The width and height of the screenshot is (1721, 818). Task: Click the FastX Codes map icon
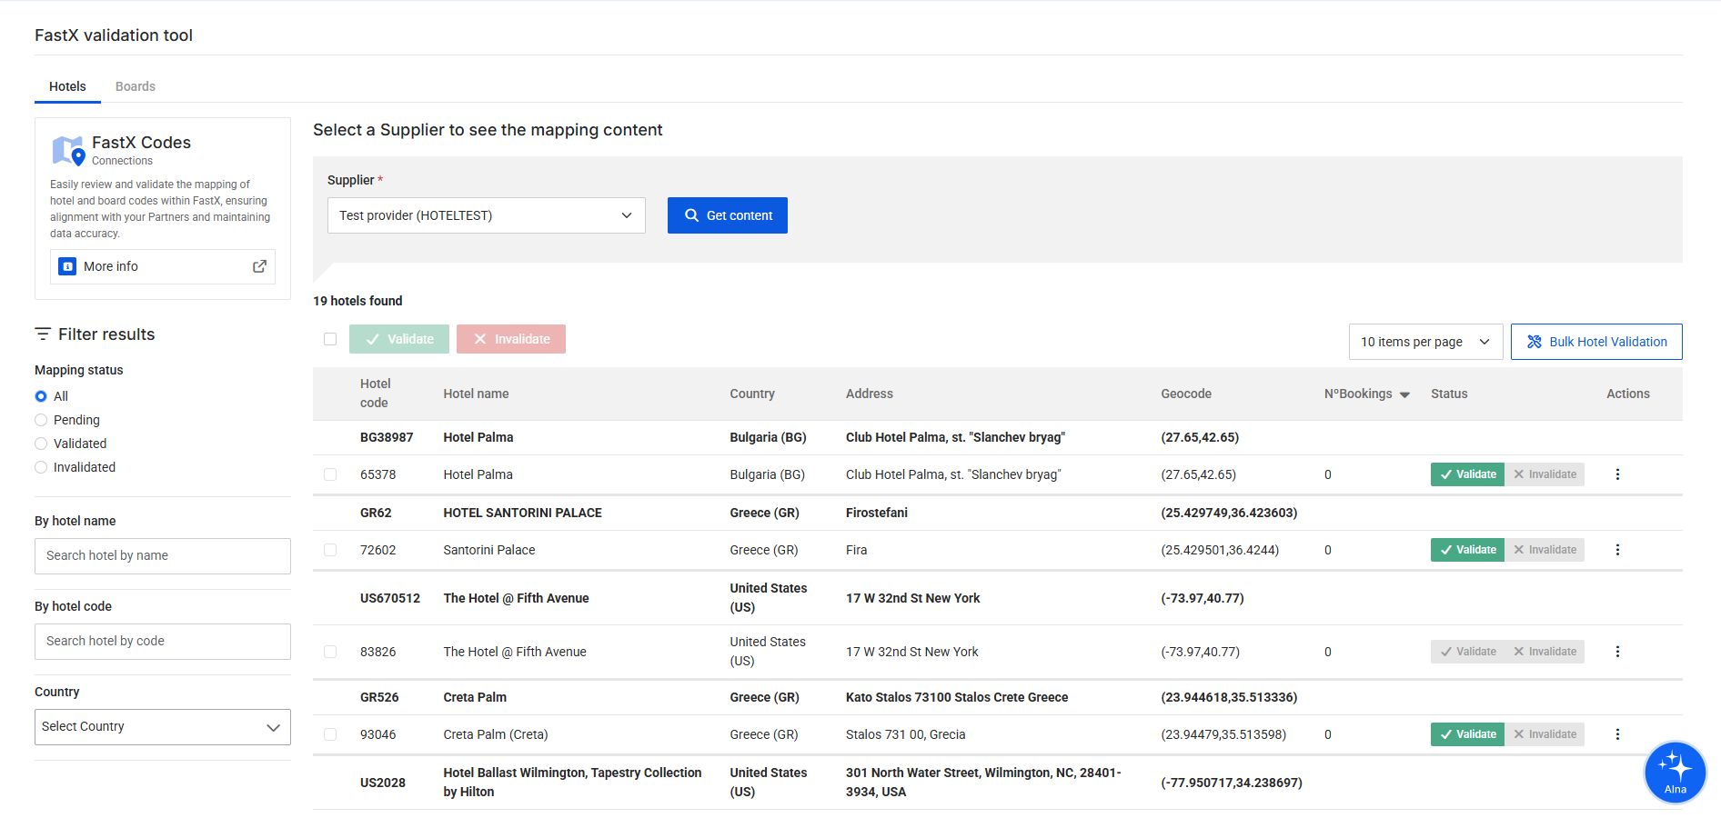point(68,151)
